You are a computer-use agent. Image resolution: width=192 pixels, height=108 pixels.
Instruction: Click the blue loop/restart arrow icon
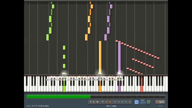(103, 102)
